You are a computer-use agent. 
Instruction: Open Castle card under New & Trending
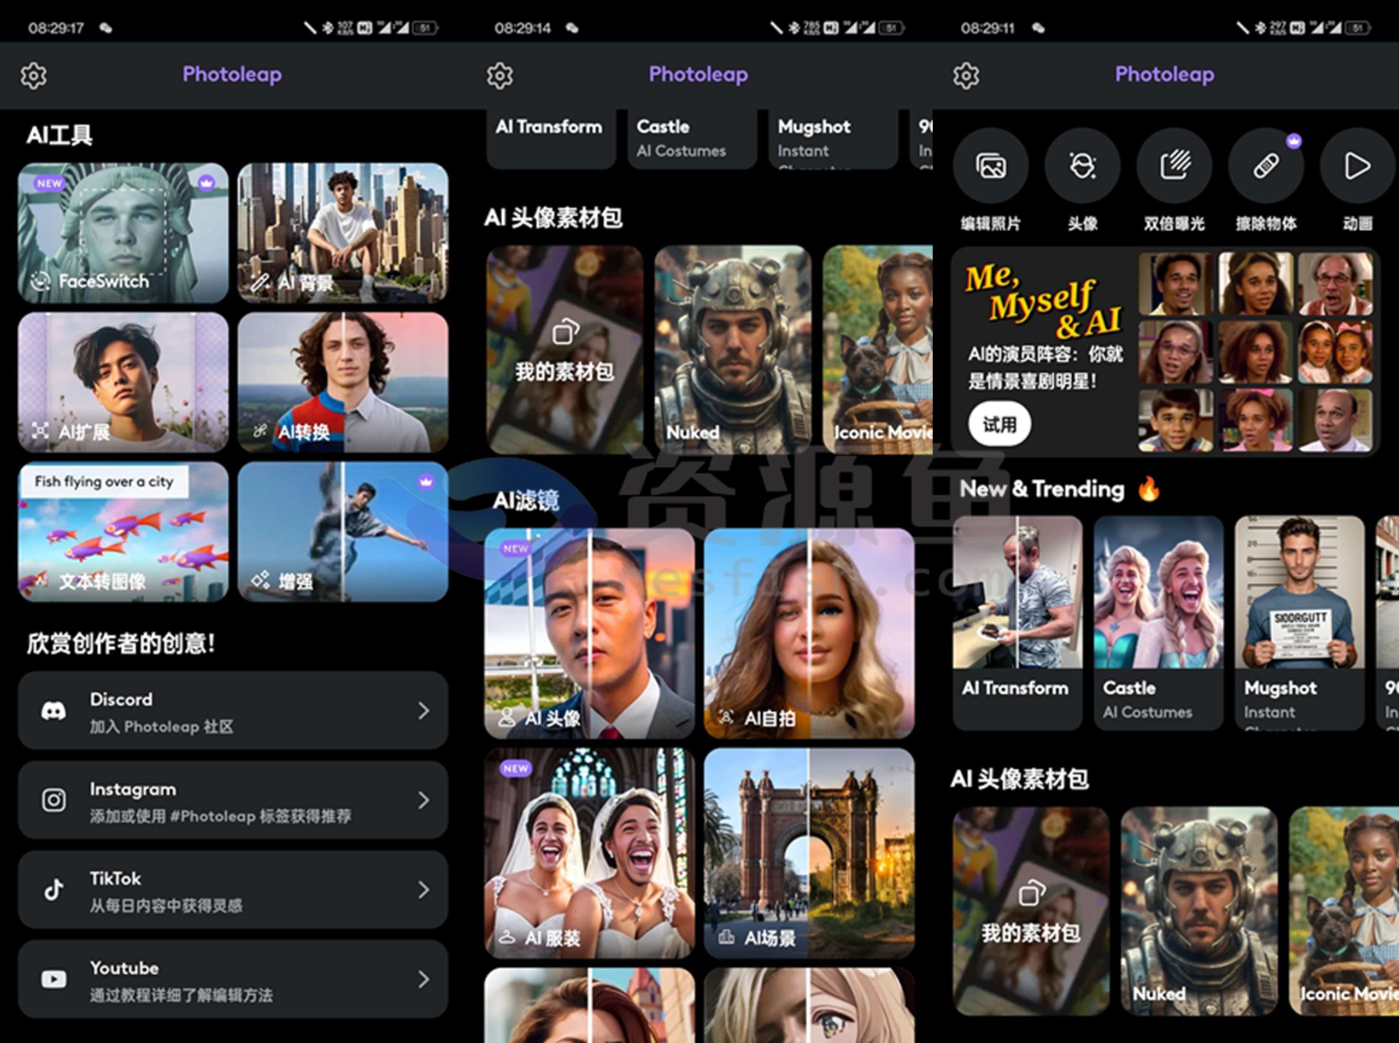coord(1159,623)
